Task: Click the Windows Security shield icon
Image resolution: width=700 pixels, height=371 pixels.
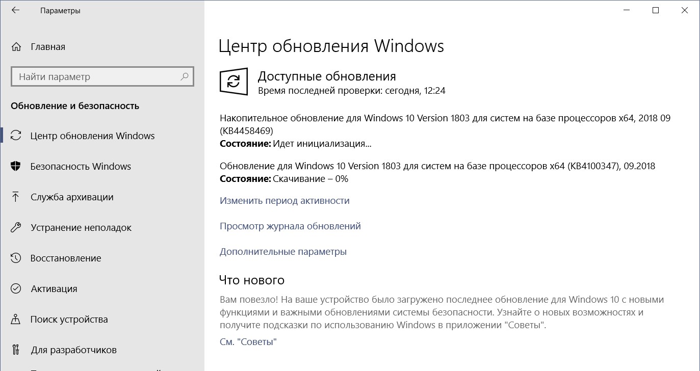Action: pos(16,167)
